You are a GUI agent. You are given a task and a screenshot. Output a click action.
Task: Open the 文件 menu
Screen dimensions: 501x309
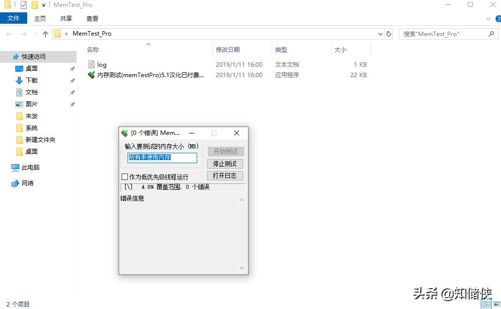point(14,18)
